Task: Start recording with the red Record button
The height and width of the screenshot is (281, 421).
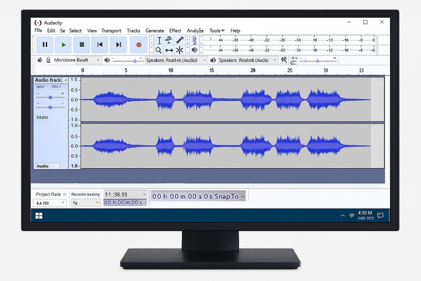Action: point(139,45)
